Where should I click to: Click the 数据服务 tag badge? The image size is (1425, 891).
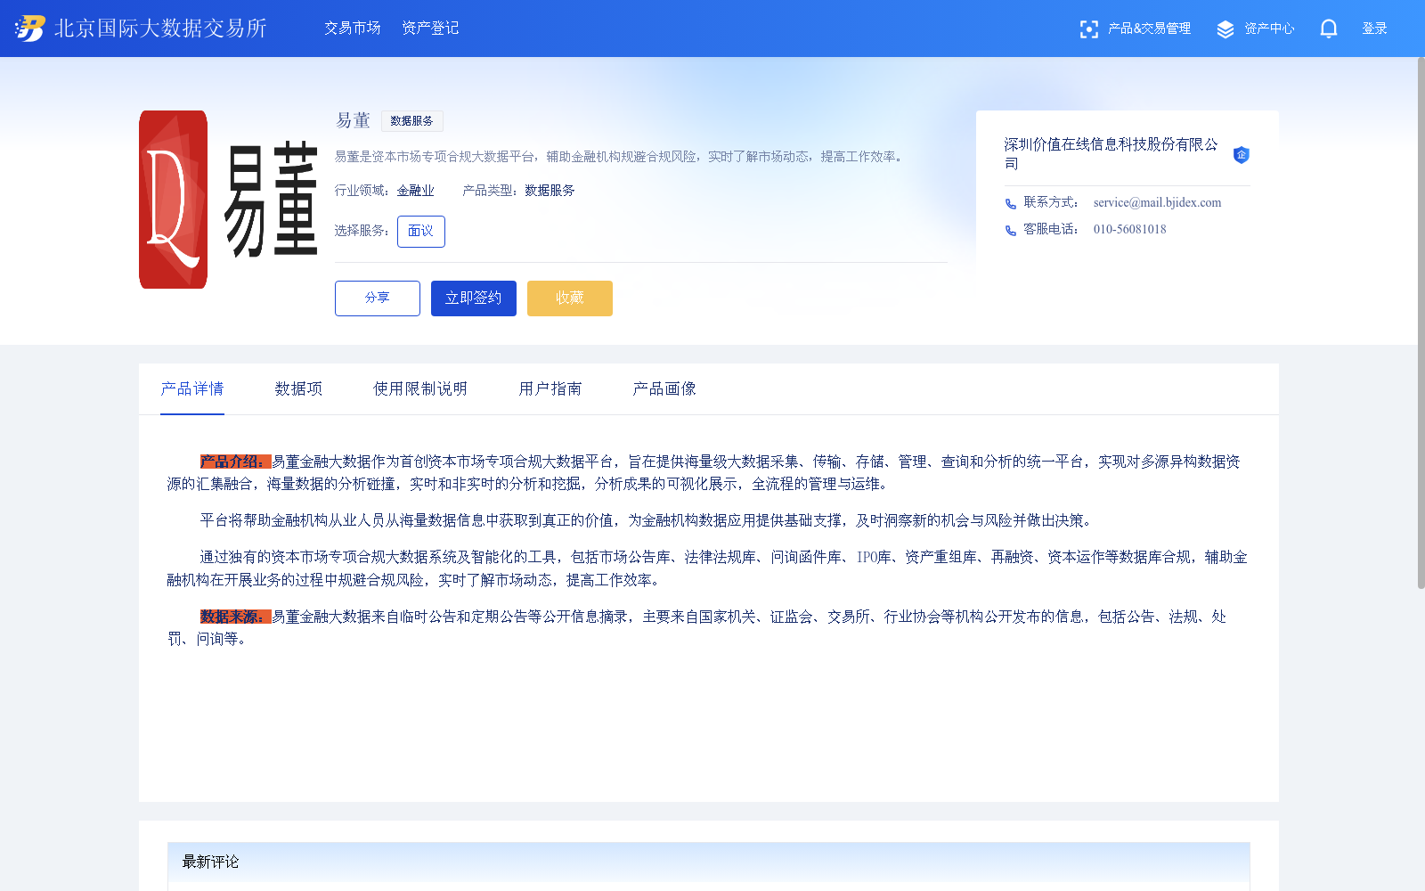tap(411, 121)
